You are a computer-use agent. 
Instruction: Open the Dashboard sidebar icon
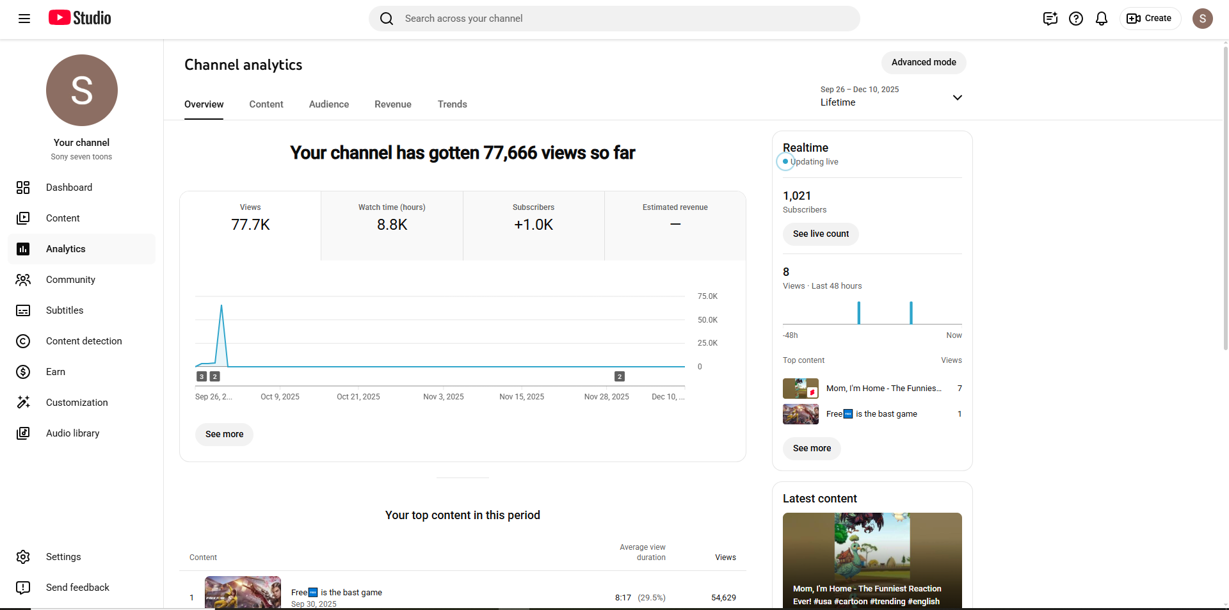pyautogui.click(x=23, y=188)
